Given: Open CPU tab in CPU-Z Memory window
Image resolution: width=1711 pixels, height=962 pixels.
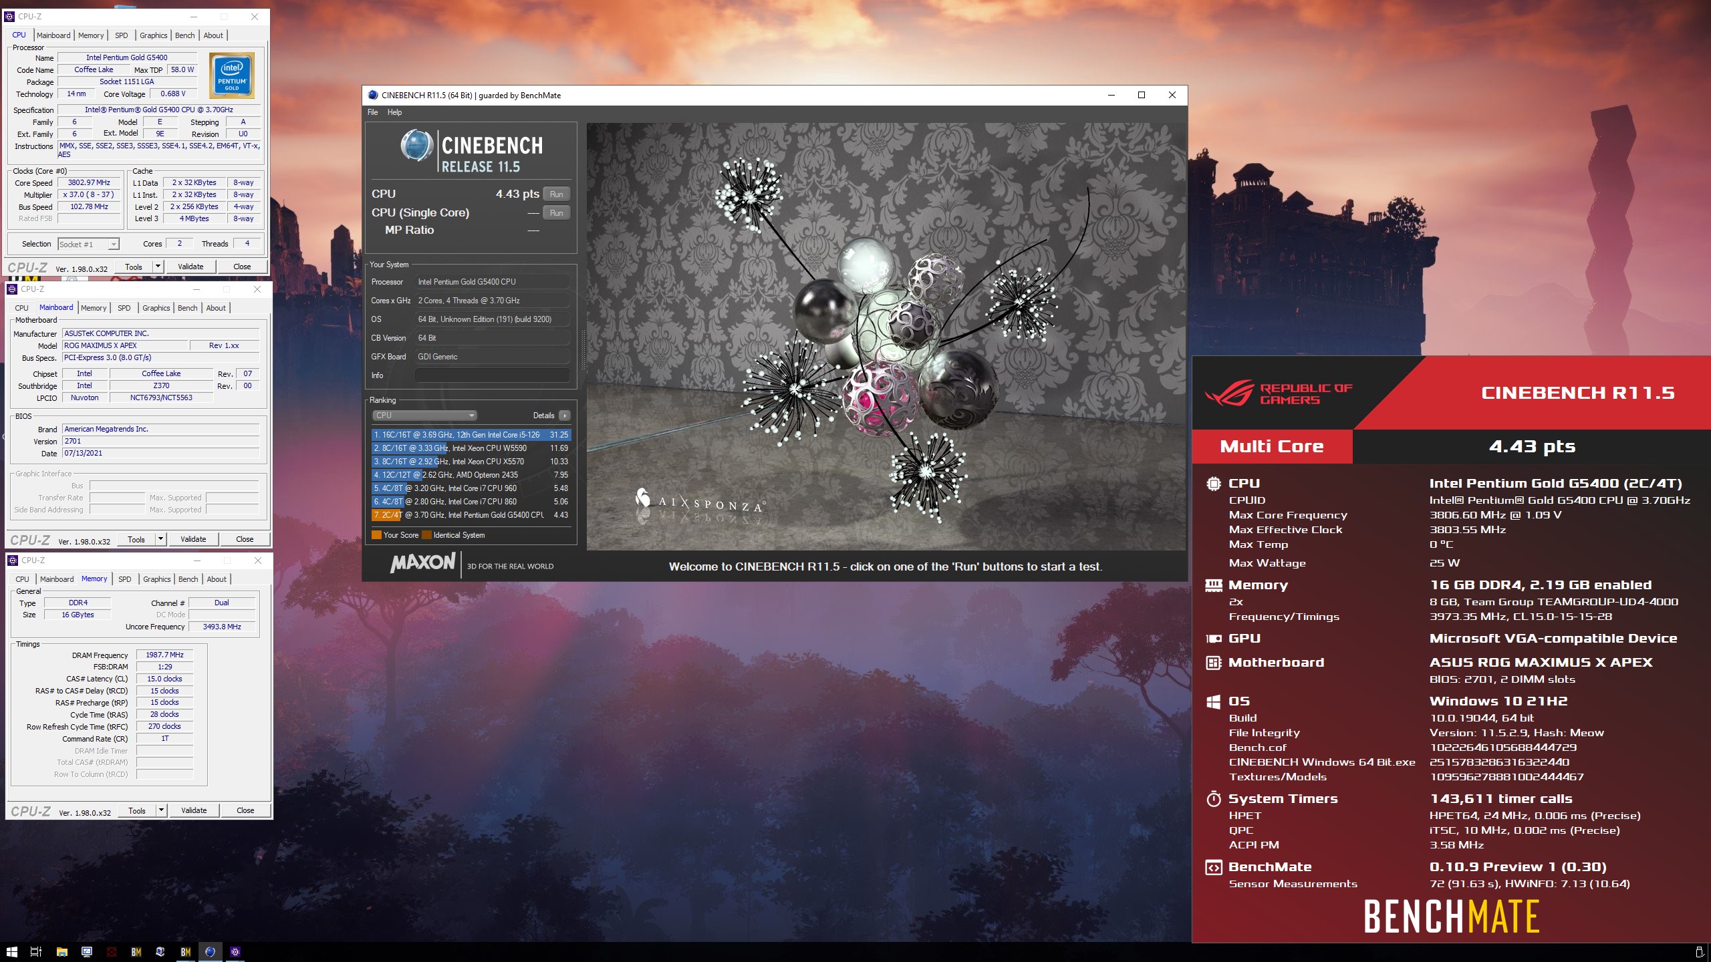Looking at the screenshot, I should click(22, 579).
